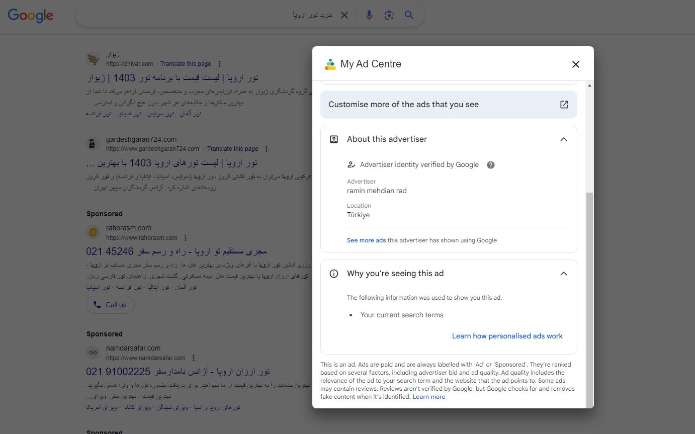The image size is (695, 434).
Task: Open Learn how personalised ads work
Action: [507, 336]
